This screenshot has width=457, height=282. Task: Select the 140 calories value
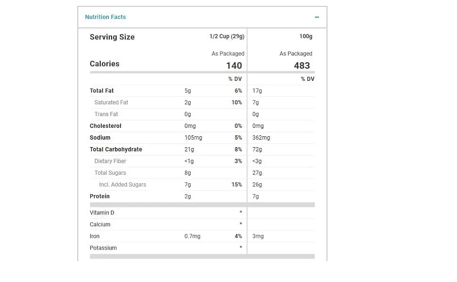(x=234, y=65)
